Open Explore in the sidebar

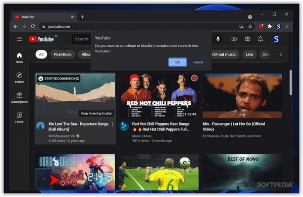(19, 78)
